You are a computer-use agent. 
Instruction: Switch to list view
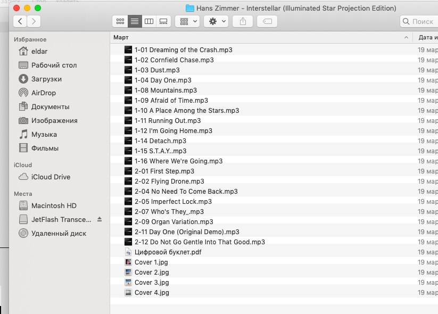pyautogui.click(x=135, y=21)
